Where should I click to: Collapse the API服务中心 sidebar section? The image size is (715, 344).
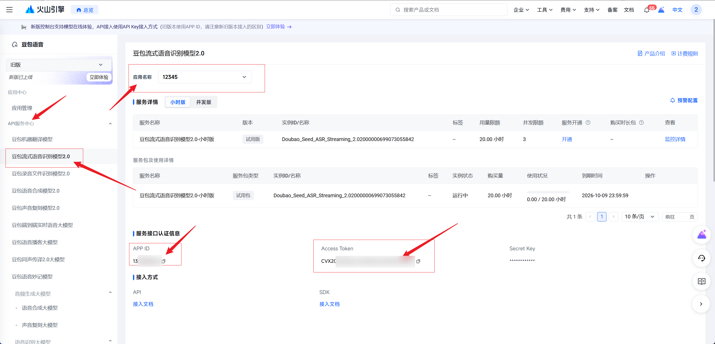[x=110, y=124]
